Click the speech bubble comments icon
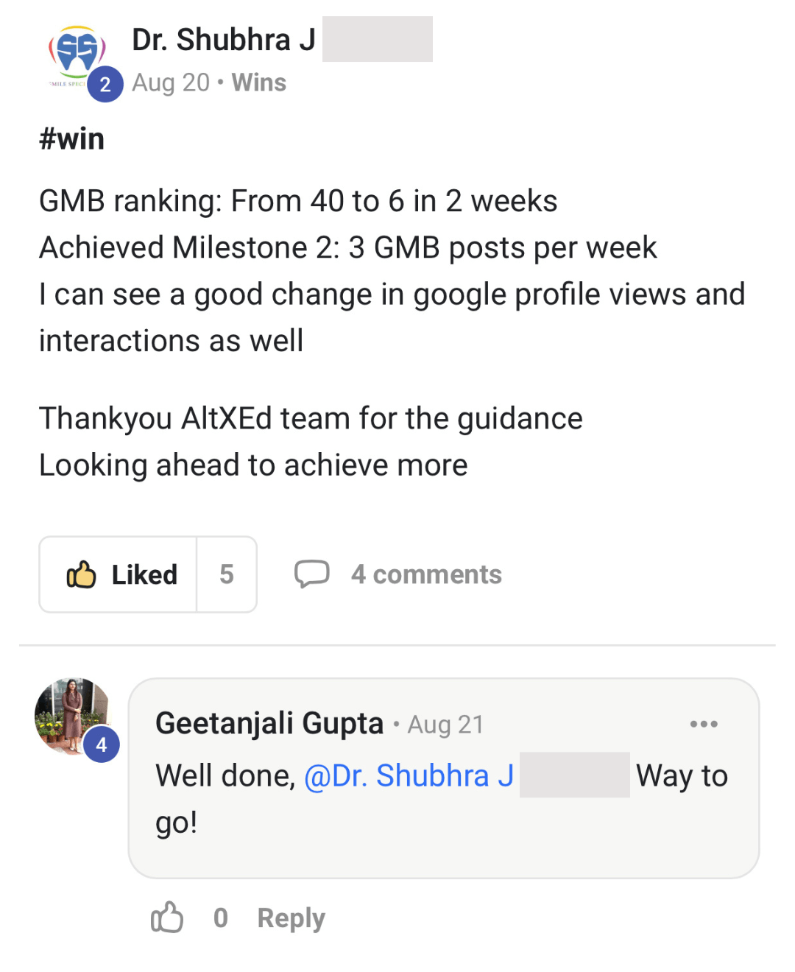The width and height of the screenshot is (795, 972). point(312,574)
